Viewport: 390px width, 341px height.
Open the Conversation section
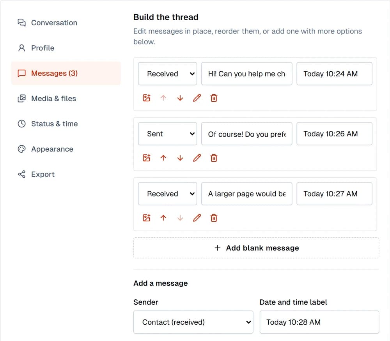coord(66,23)
